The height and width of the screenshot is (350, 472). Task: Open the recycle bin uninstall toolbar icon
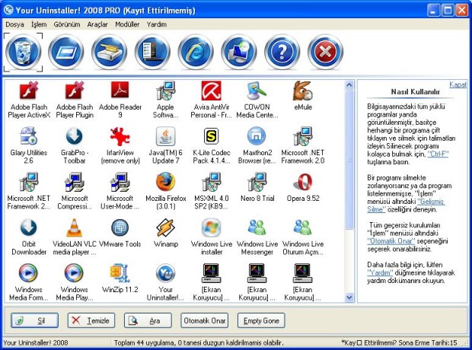tap(23, 52)
